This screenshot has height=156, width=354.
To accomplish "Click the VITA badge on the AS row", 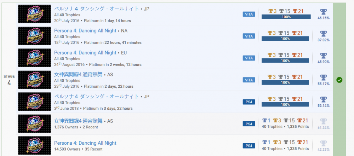I will (x=249, y=80).
